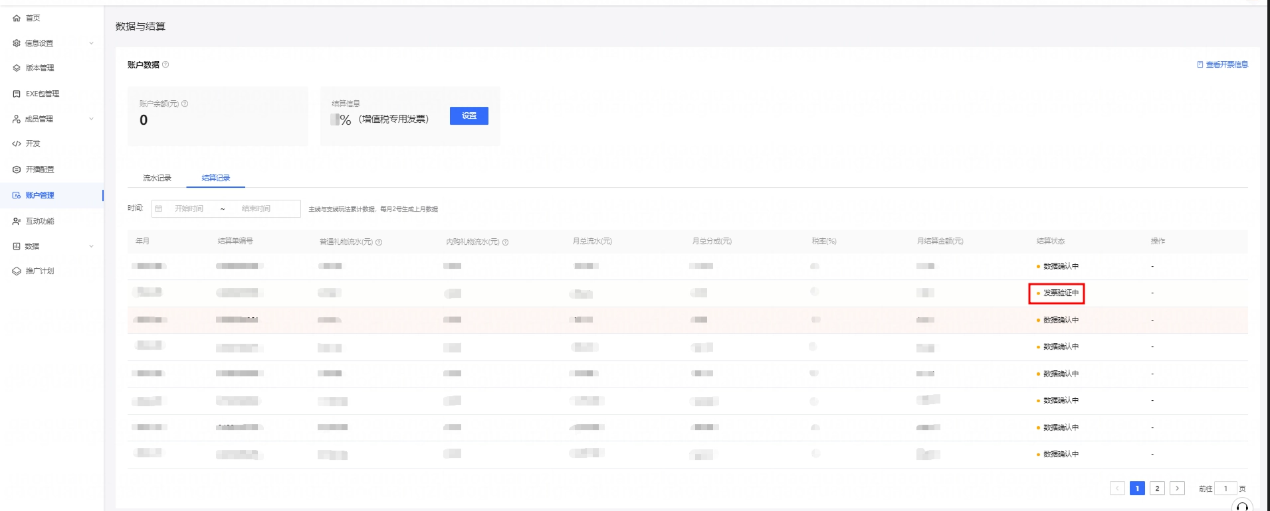Click the blue 设置 button

[469, 115]
